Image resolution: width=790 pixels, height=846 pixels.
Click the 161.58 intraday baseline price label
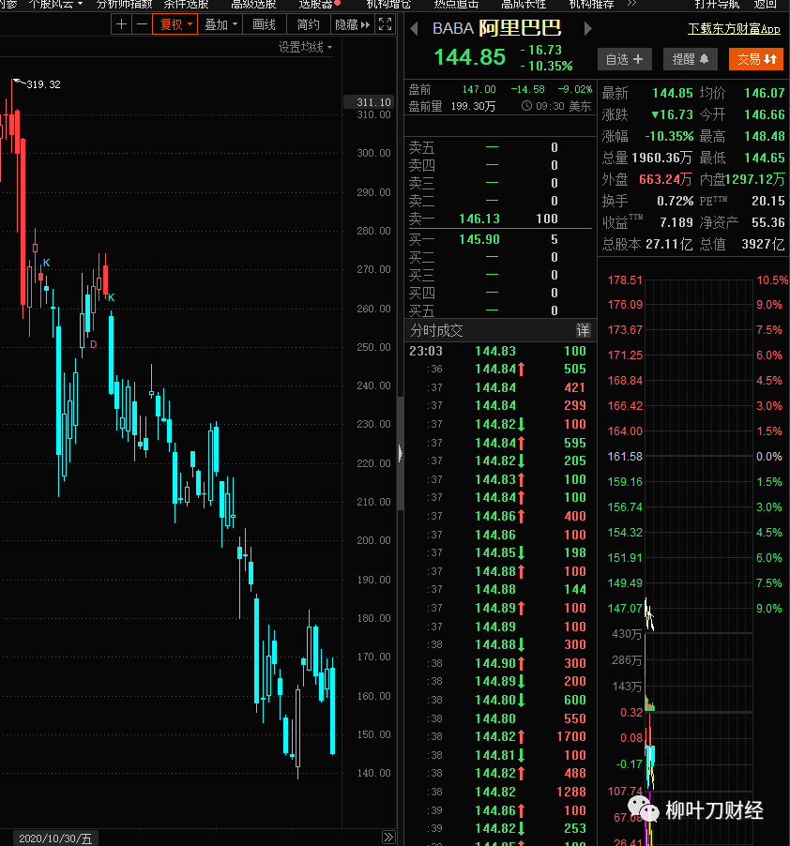point(625,457)
